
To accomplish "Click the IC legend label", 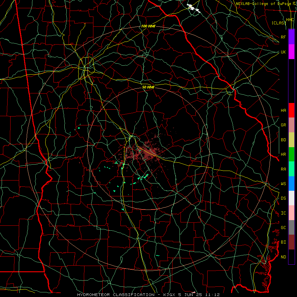I will [x=283, y=213].
